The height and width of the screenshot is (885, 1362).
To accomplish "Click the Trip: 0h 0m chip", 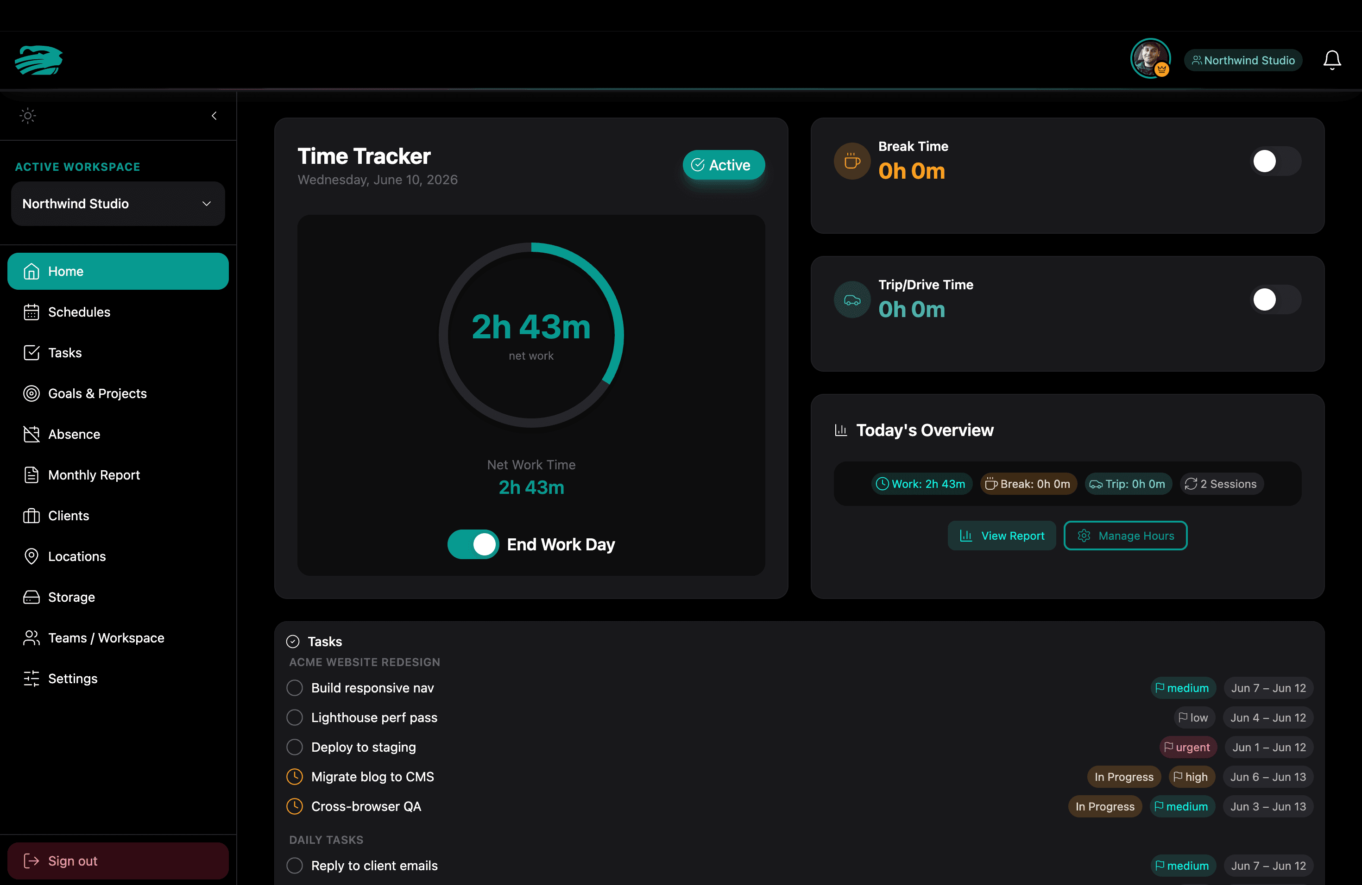I will point(1128,484).
